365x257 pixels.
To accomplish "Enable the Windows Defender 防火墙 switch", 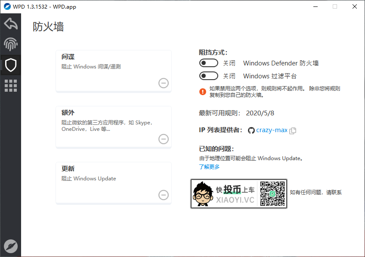I will pyautogui.click(x=209, y=63).
